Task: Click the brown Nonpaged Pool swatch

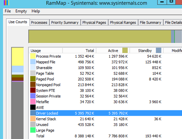Action: click(33, 85)
